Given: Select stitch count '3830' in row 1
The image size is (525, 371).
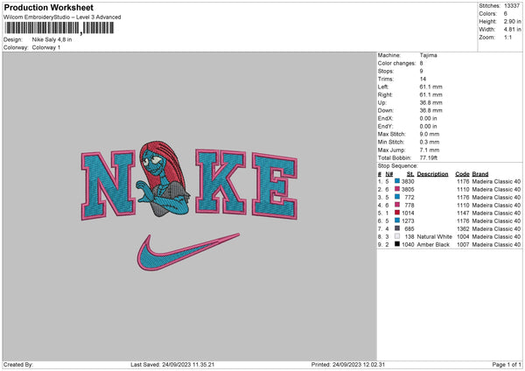Looking at the screenshot, I should coord(408,181).
